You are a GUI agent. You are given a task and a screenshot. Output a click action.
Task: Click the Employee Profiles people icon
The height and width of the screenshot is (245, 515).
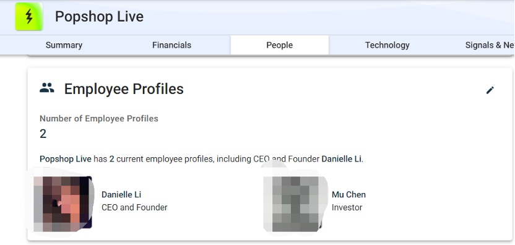47,88
